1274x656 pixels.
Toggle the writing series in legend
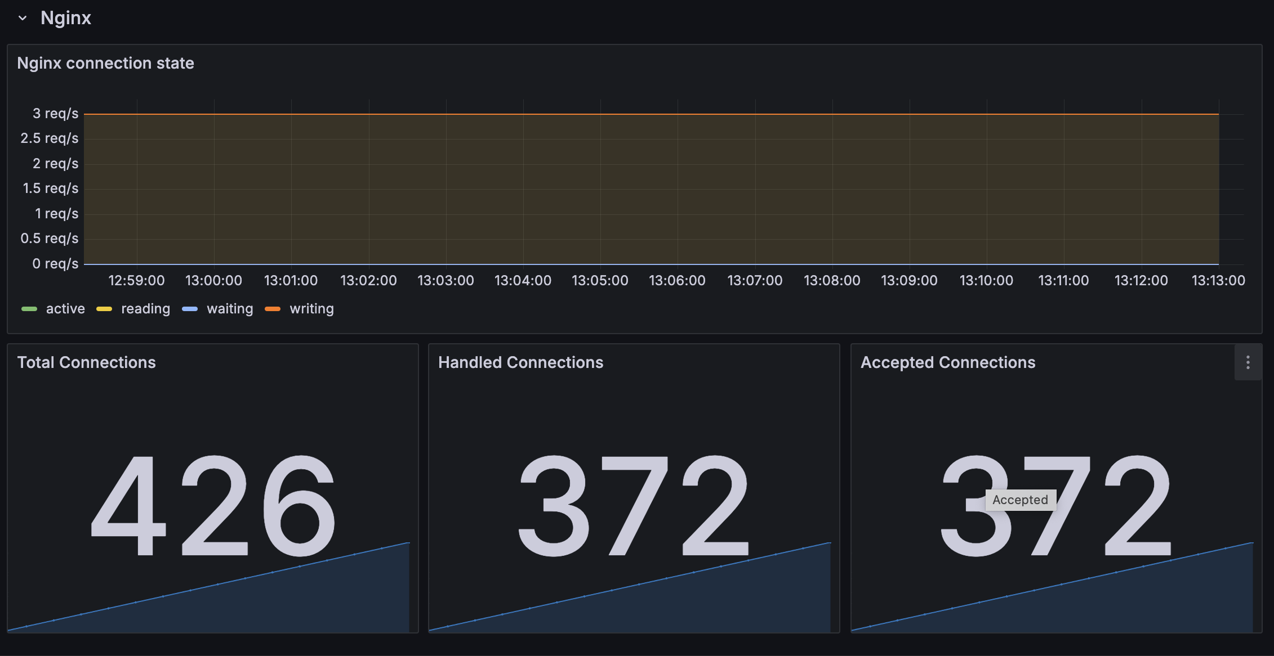click(311, 309)
